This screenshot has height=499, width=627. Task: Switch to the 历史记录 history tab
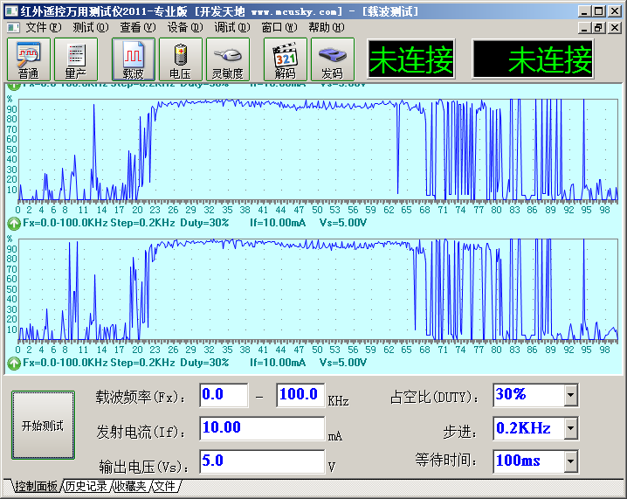[x=86, y=486]
